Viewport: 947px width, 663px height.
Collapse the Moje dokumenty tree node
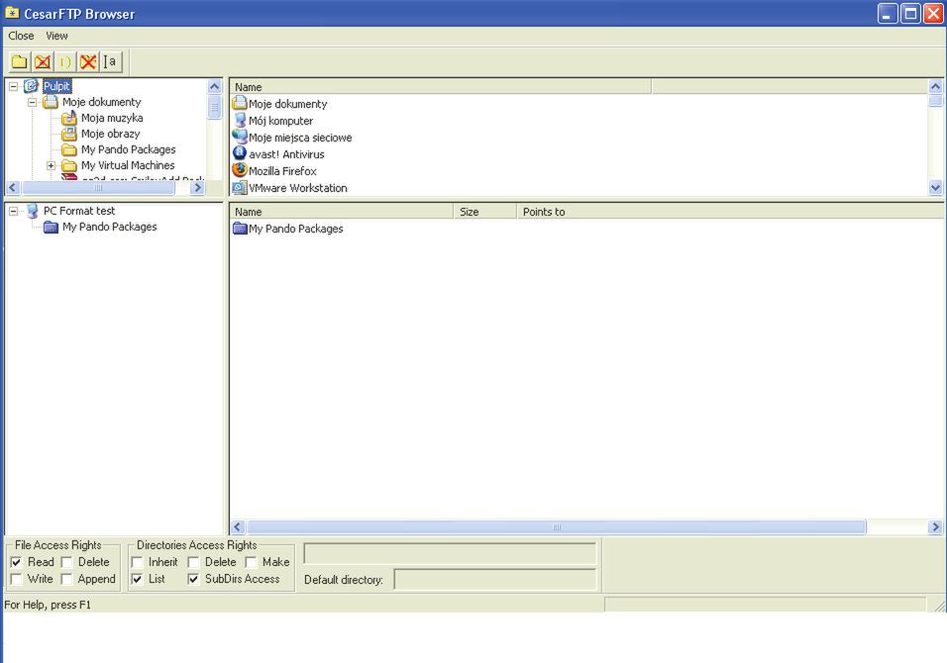coord(32,102)
